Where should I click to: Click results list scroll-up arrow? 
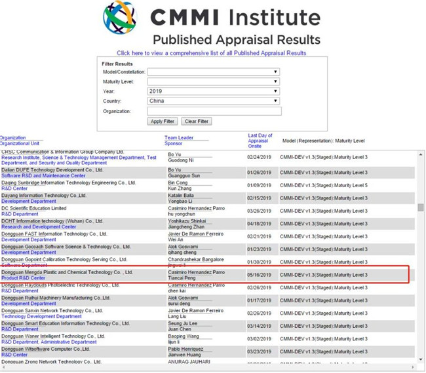tap(421, 154)
